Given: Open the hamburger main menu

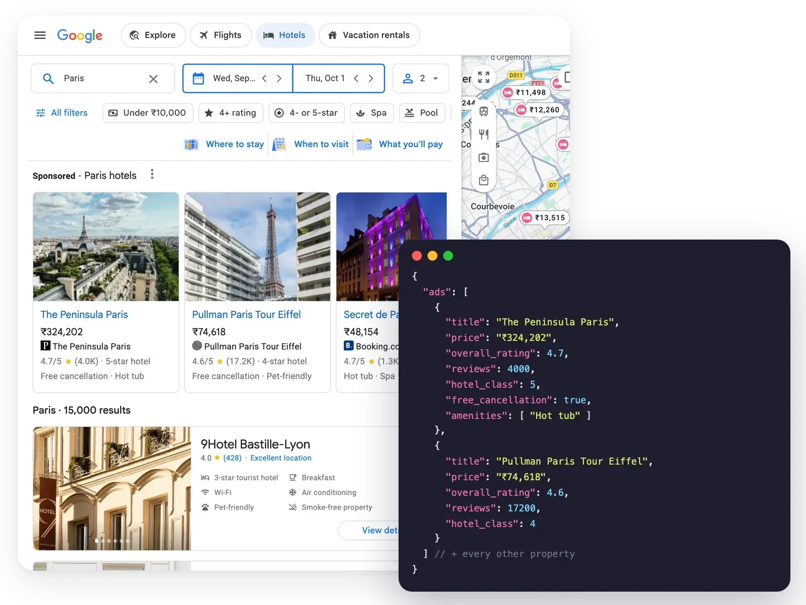Looking at the screenshot, I should (40, 35).
